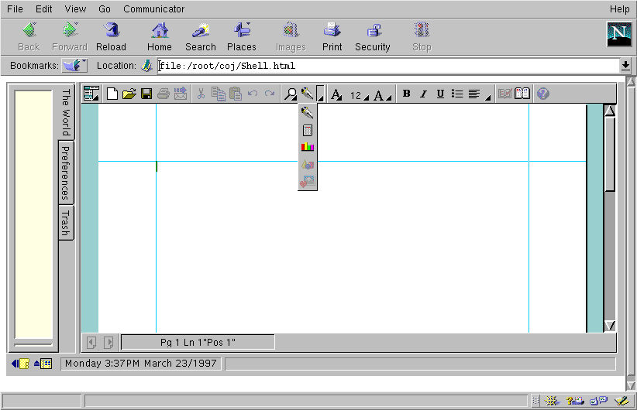Toggle bold formatting
This screenshot has height=410, width=637.
point(407,94)
